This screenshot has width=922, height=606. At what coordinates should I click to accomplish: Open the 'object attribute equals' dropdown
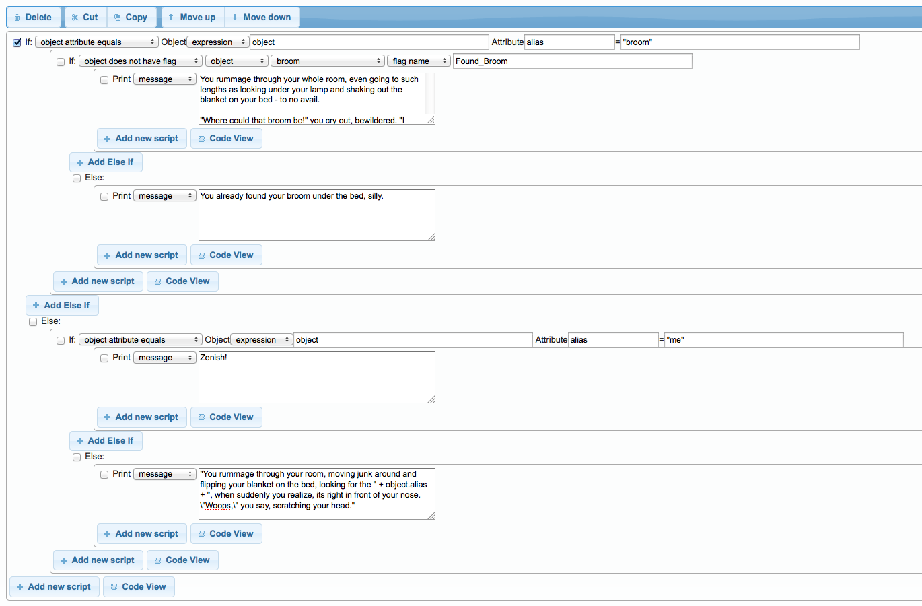pos(96,42)
